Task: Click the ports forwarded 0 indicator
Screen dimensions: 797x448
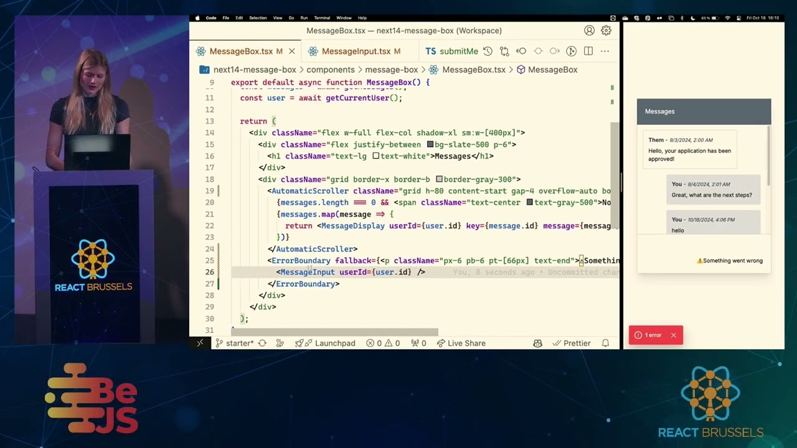Action: (418, 343)
